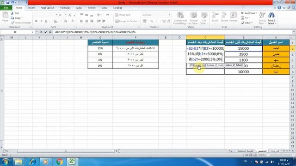This screenshot has width=296, height=166.
Task: Open File Explorer from taskbar
Action: pyautogui.click(x=18, y=162)
